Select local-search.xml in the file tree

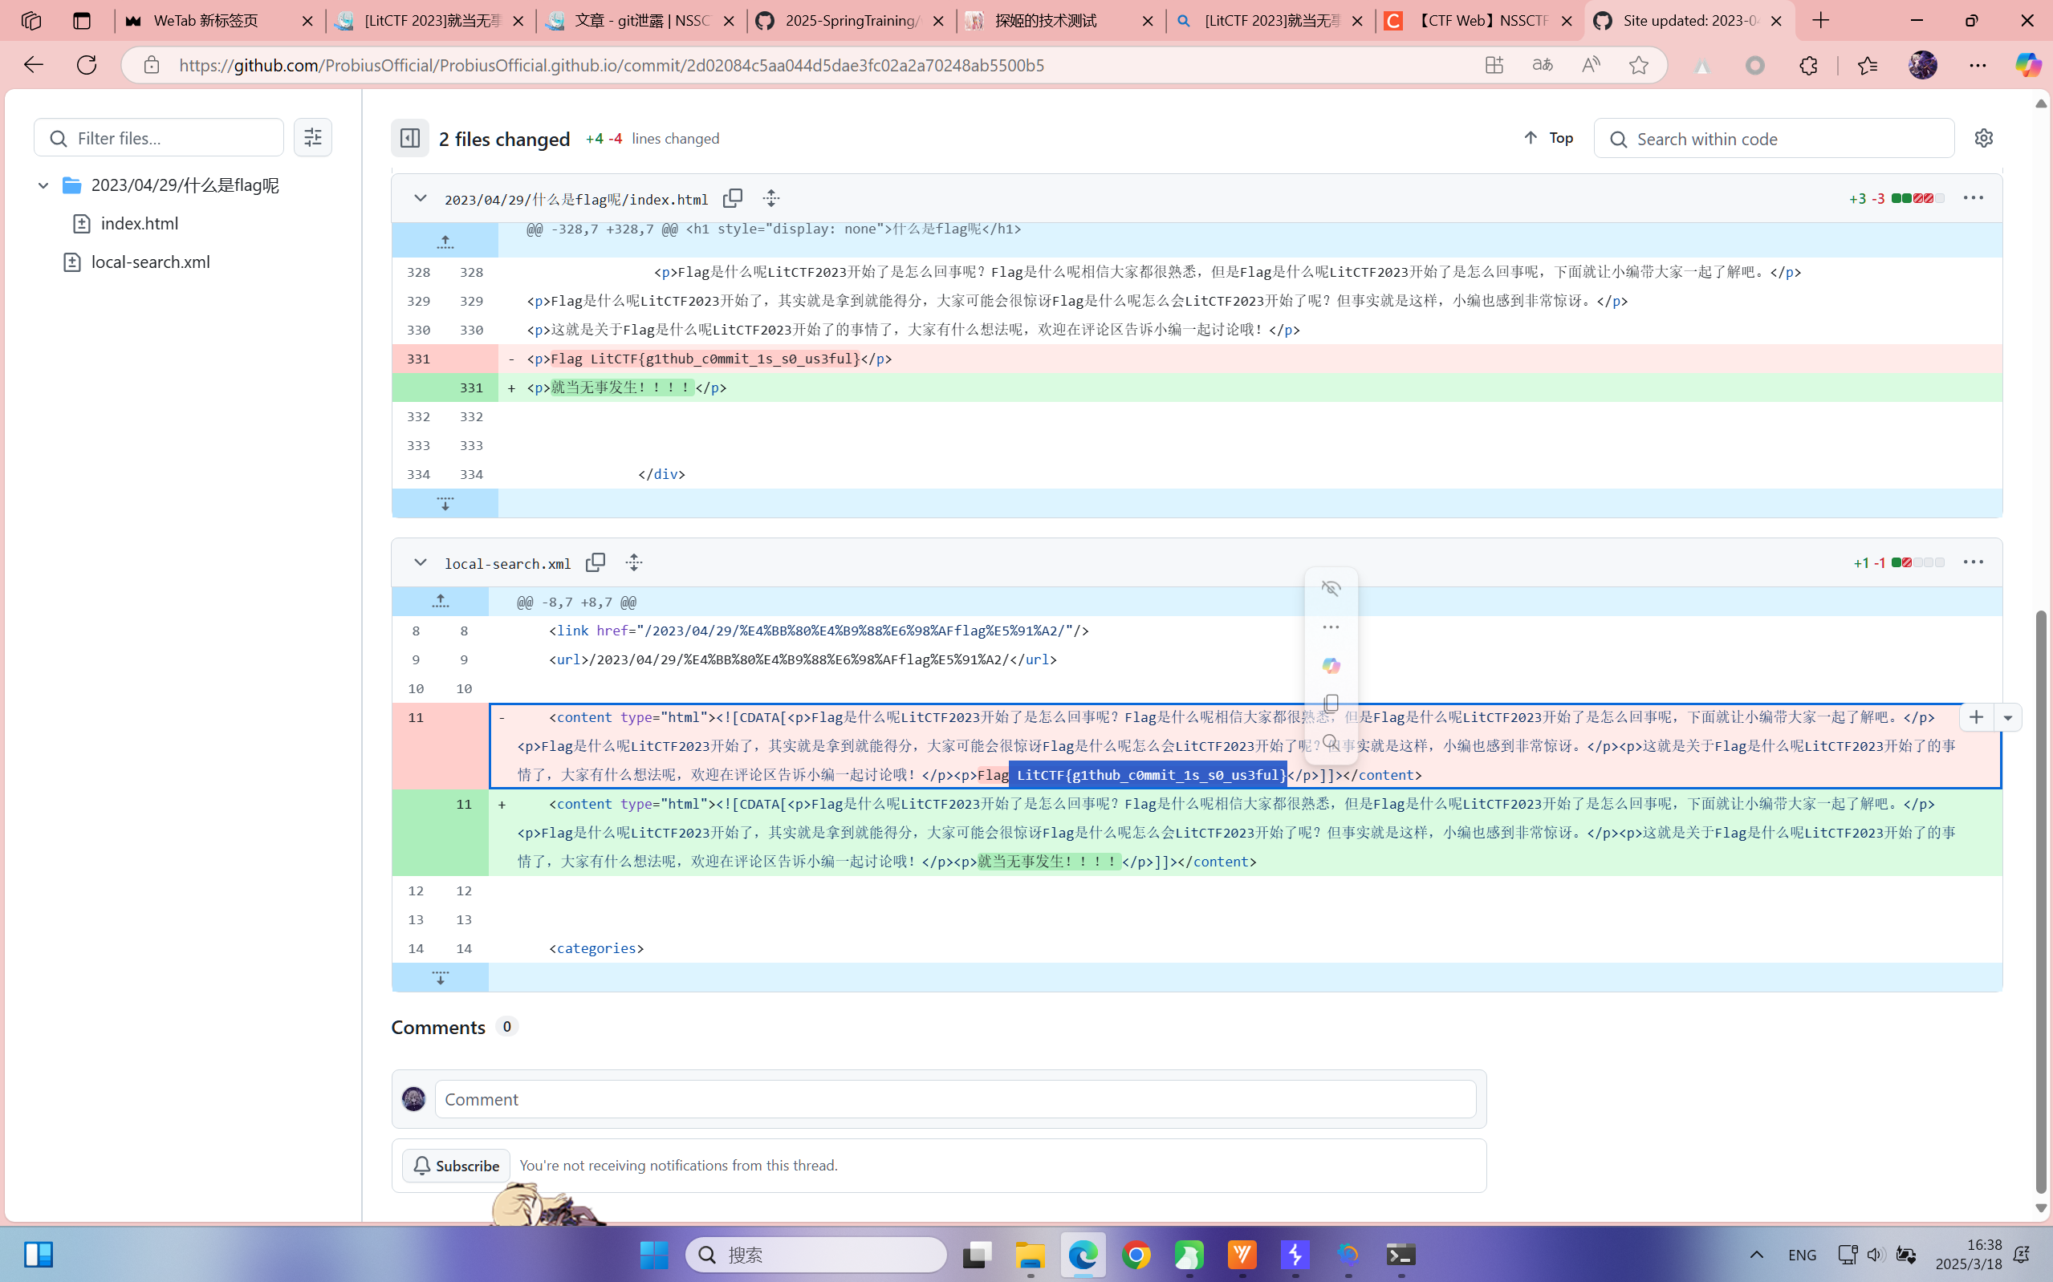point(150,262)
